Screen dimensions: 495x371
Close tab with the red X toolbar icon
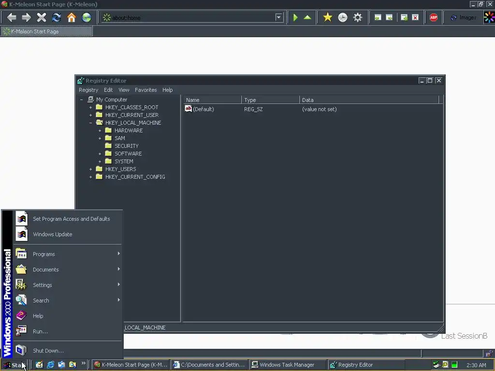pos(415,17)
